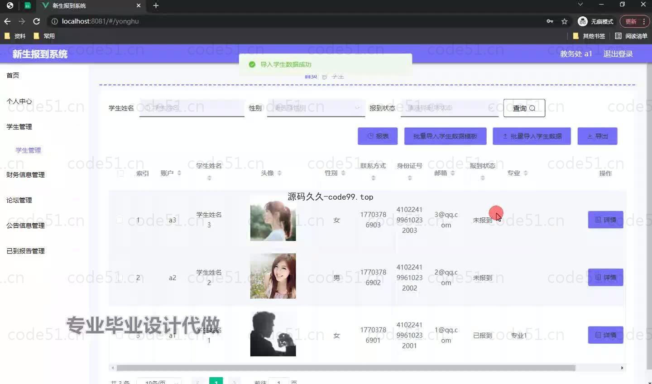Expand 已到报告管理 in the sidebar
This screenshot has width=652, height=384.
click(25, 251)
